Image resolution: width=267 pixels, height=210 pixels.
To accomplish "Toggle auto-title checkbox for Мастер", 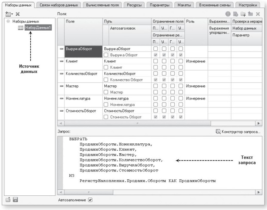I will coord(106,92).
